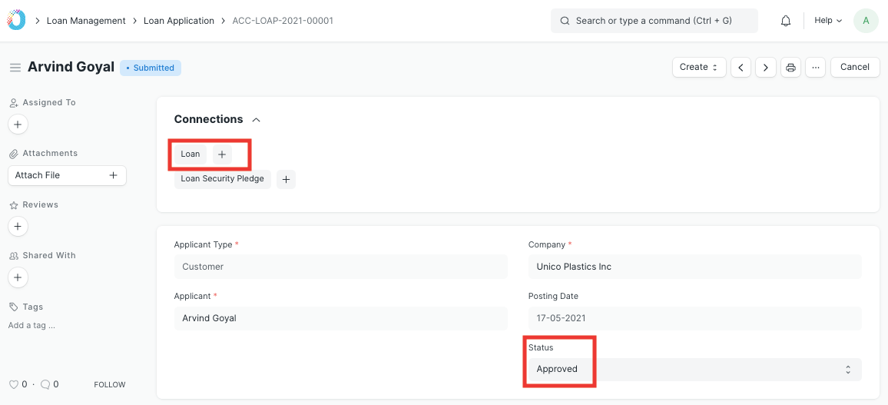Click the Tags sidebar label
This screenshot has height=405, width=888.
(33, 307)
